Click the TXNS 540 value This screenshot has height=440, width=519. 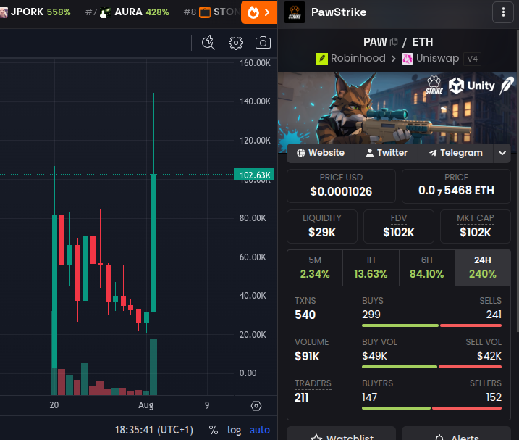coord(305,315)
